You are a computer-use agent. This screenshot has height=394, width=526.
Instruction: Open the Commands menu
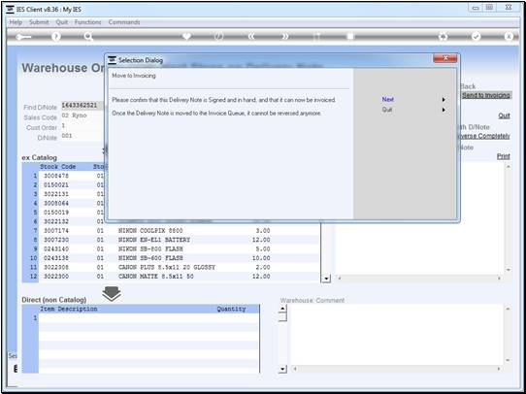point(124,22)
